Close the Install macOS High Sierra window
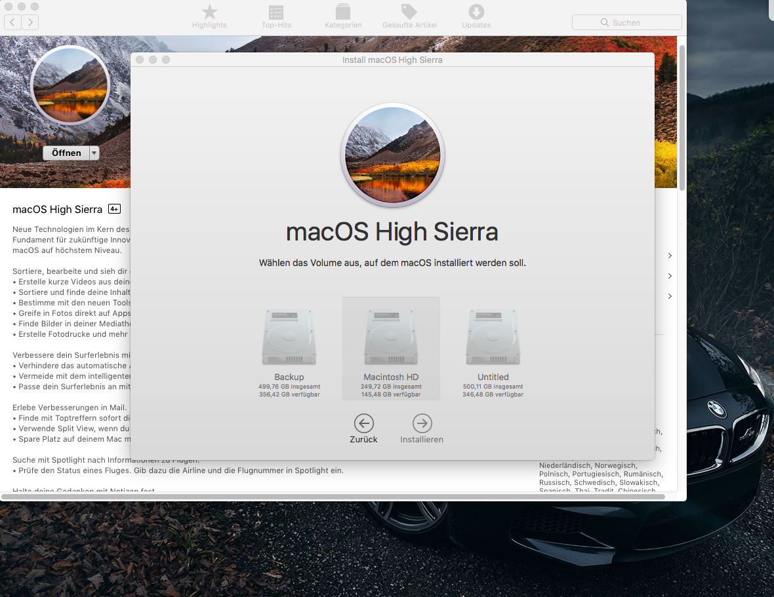The width and height of the screenshot is (774, 597). 140,60
